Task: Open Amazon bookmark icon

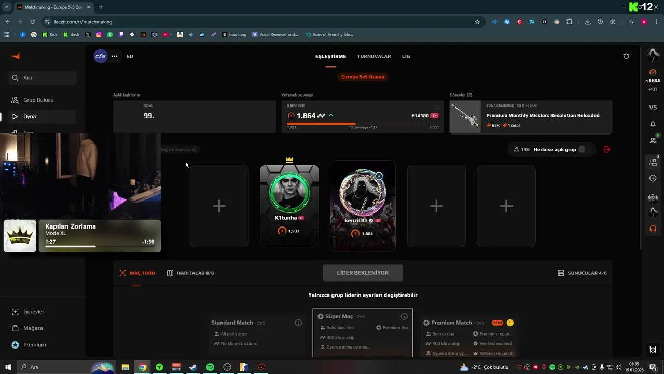Action: coord(180,35)
